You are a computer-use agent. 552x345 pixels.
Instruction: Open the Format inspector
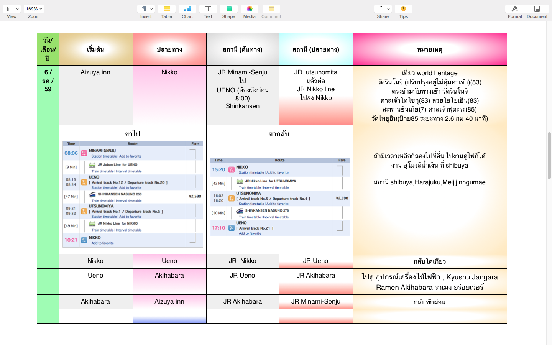pyautogui.click(x=515, y=9)
